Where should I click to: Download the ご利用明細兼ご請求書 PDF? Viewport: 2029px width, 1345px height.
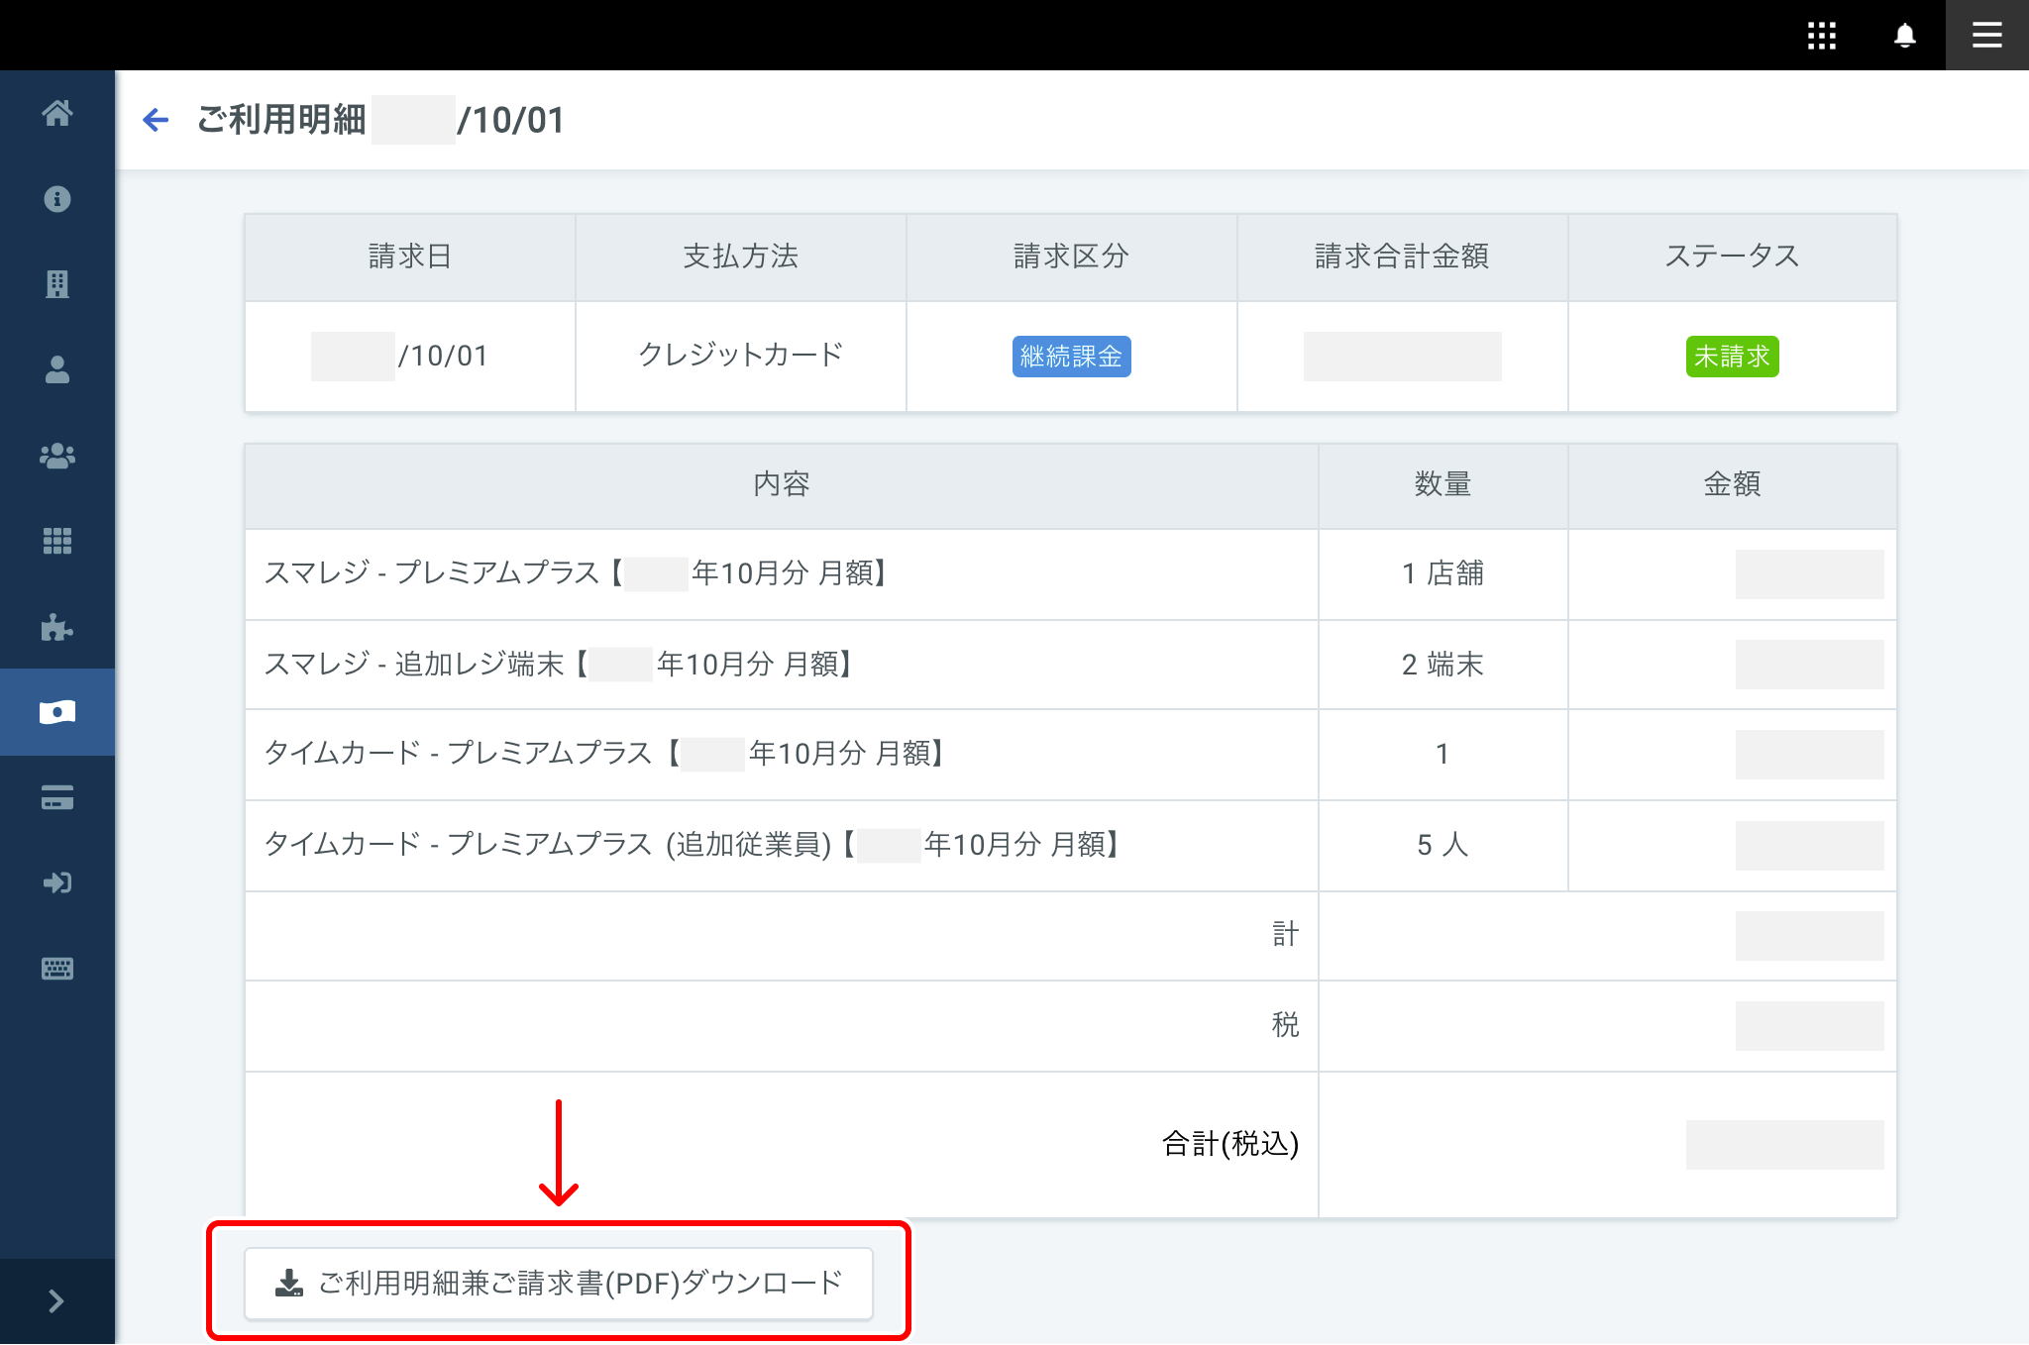(559, 1284)
